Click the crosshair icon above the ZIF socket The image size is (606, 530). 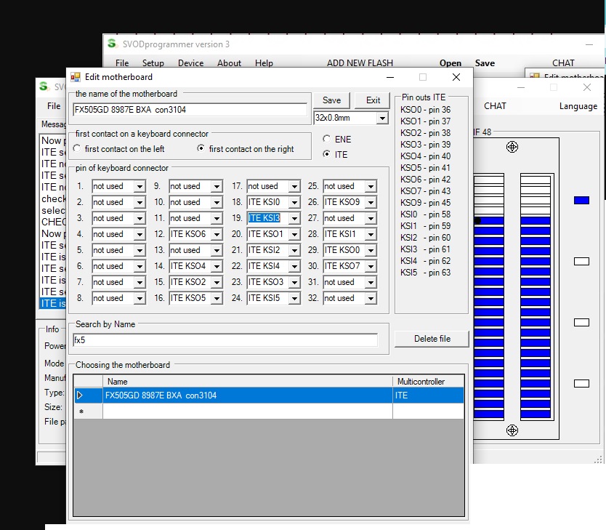512,147
